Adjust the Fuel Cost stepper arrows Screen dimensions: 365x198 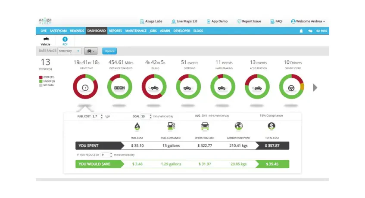coord(102,116)
